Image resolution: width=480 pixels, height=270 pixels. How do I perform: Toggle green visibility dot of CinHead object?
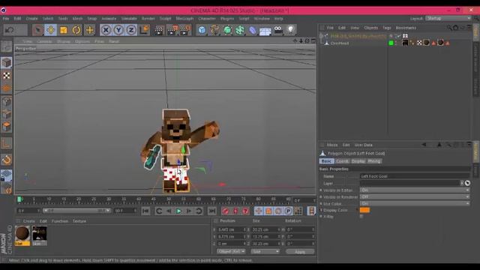point(391,43)
